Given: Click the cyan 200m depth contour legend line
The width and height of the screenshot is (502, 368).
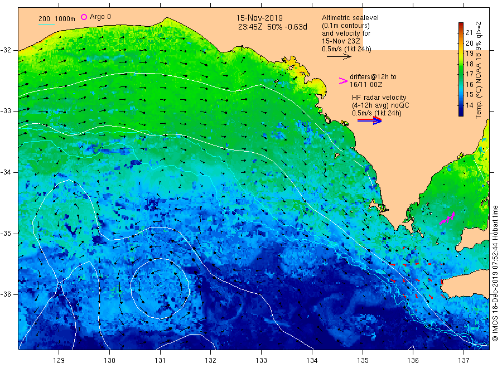Looking at the screenshot, I should (x=46, y=23).
